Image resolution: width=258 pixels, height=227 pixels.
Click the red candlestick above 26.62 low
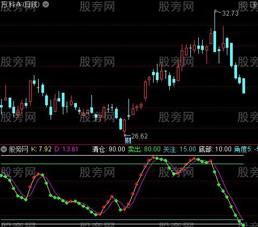pyautogui.click(x=124, y=125)
